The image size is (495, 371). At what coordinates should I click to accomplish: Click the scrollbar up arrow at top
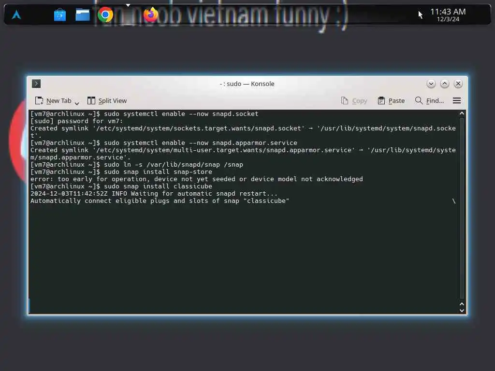(462, 113)
